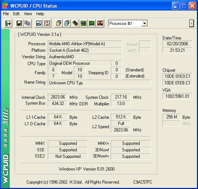Screen dimensions: 198x189
Task: Click the memory module icon
Action: click(x=75, y=24)
